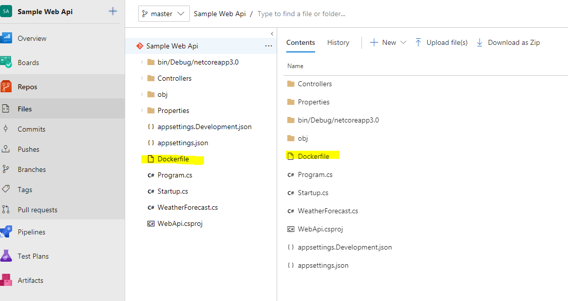
Task: Go to Pushes in sidebar
Action: [28, 149]
